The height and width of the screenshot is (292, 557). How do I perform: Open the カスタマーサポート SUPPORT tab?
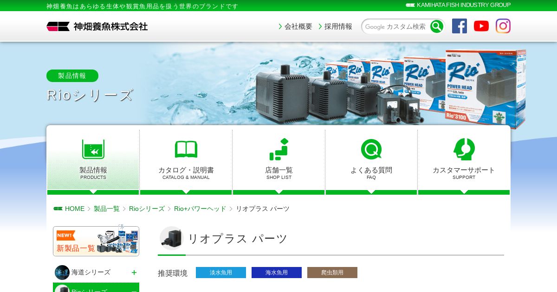464,162
